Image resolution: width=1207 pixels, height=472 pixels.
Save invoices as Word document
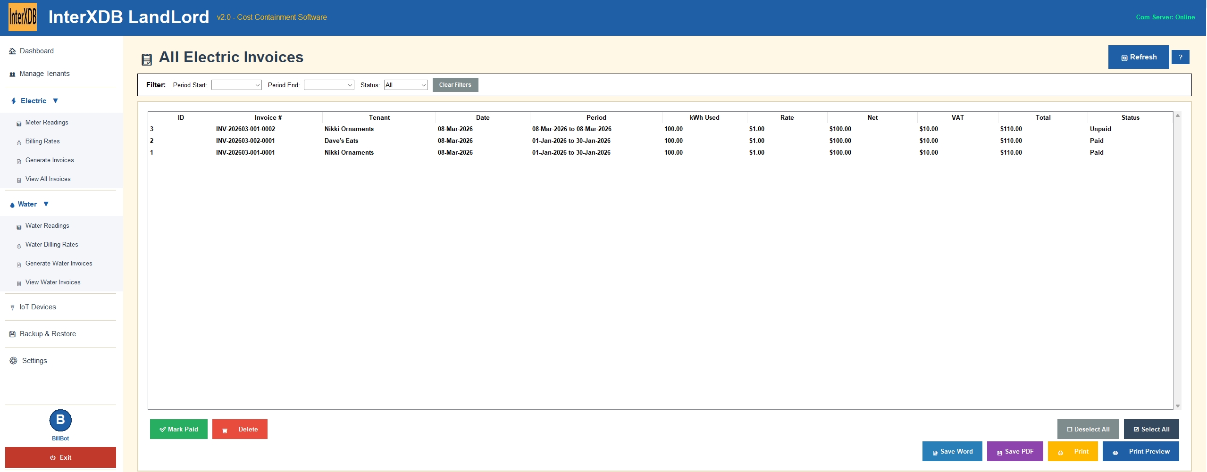click(x=952, y=451)
